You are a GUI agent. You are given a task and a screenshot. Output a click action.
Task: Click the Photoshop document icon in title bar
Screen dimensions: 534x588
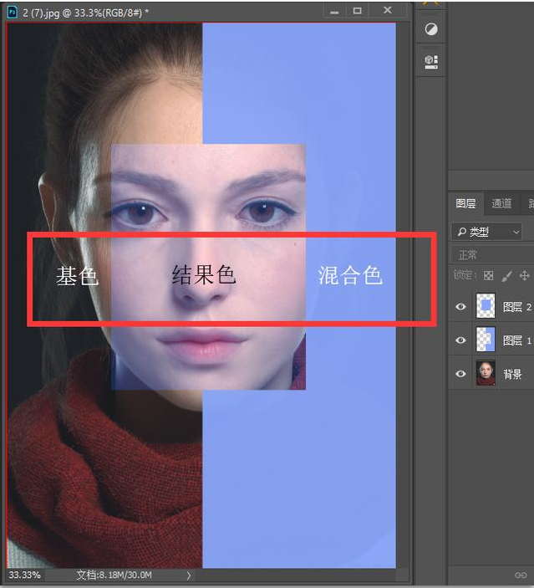12,10
